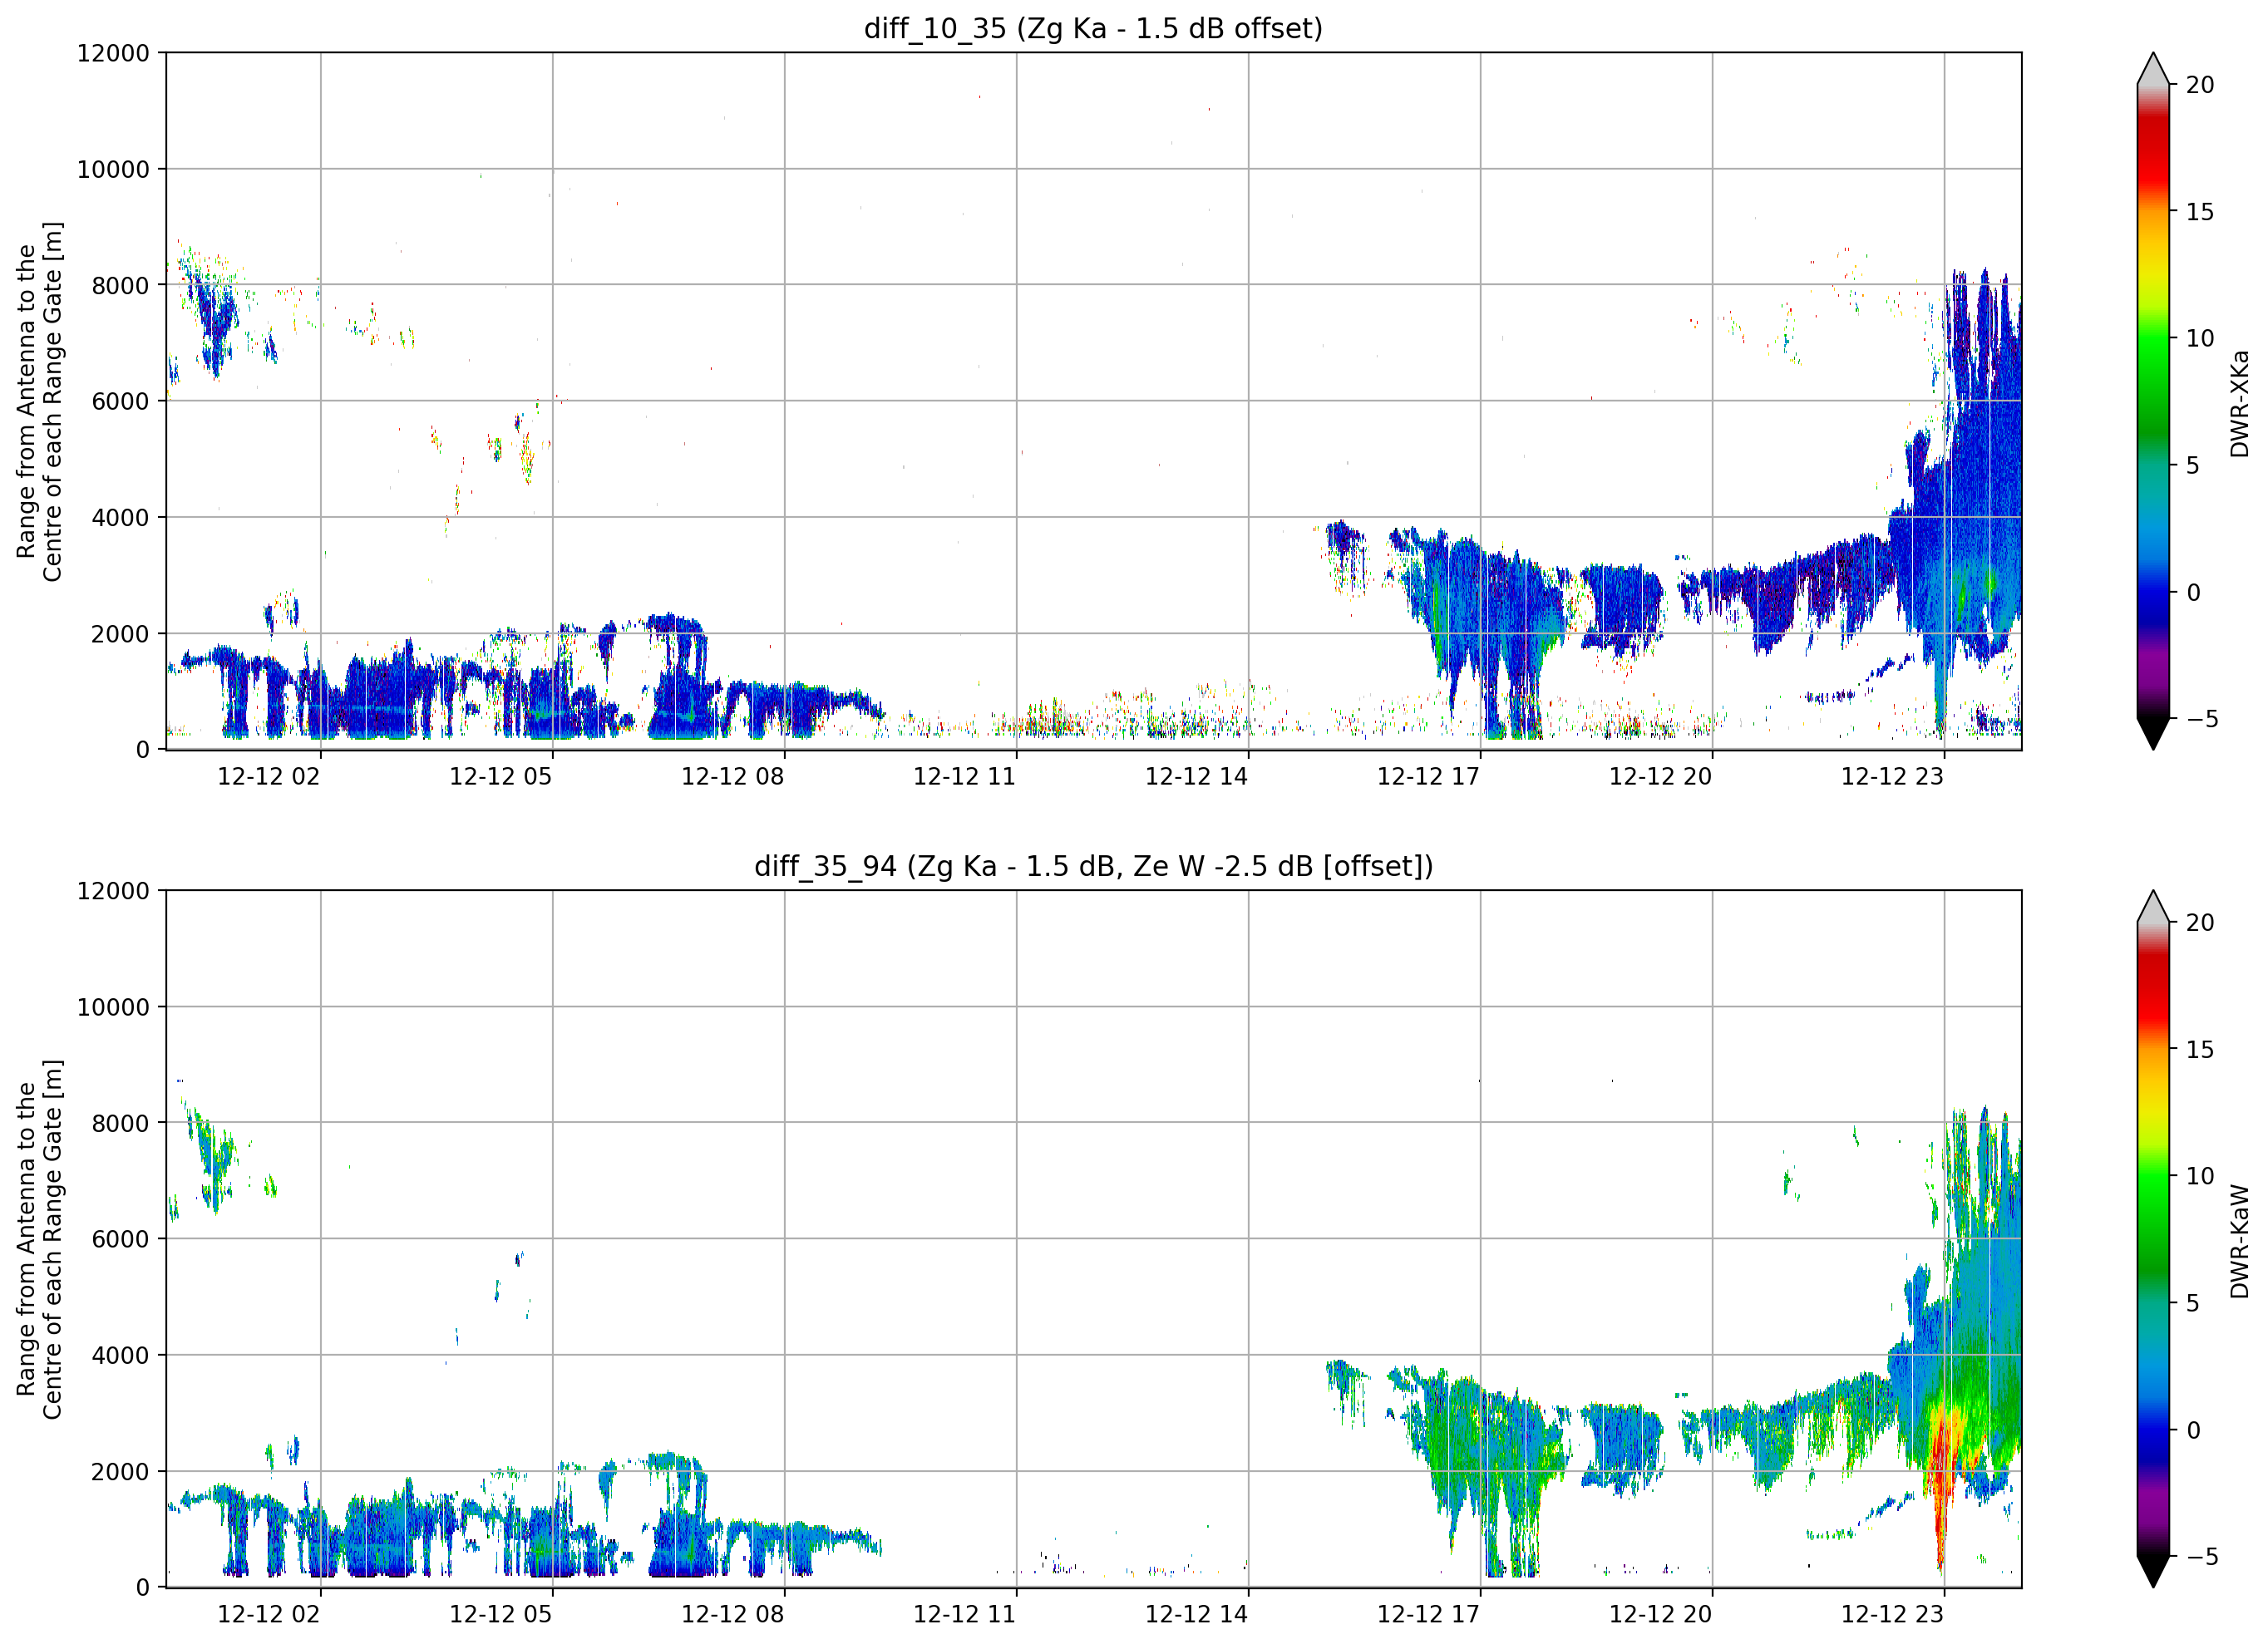Click the top plot title diff_10_35
The height and width of the screenshot is (1644, 2268).
1093,28
